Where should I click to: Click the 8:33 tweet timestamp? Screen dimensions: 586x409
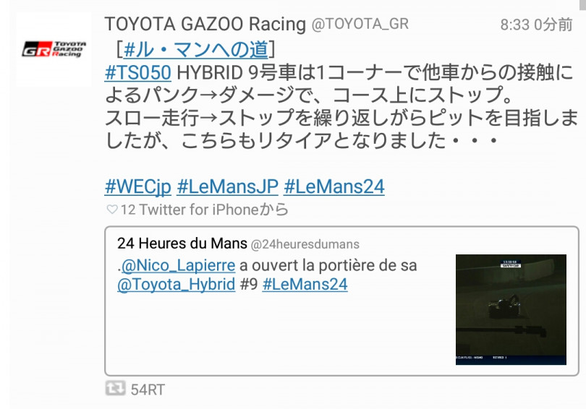pos(514,25)
